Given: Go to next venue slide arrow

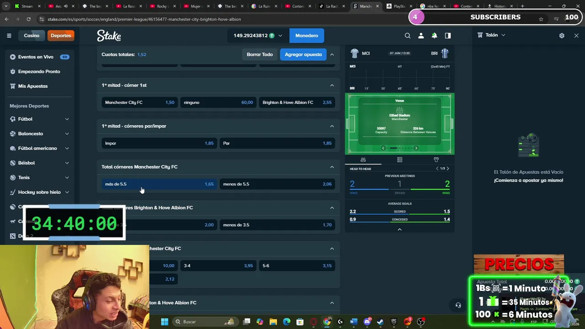Looking at the screenshot, I should pyautogui.click(x=416, y=148).
